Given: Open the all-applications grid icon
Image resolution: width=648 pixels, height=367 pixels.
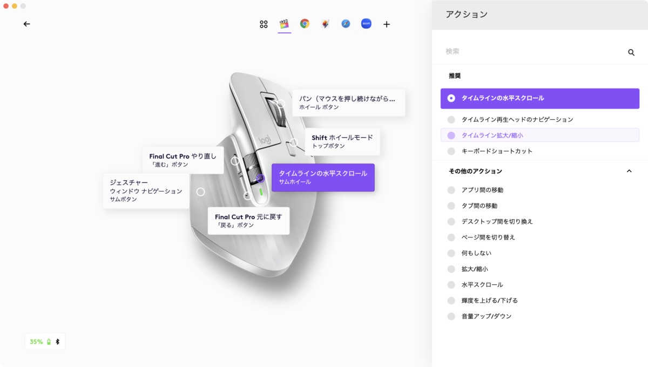Looking at the screenshot, I should (264, 24).
